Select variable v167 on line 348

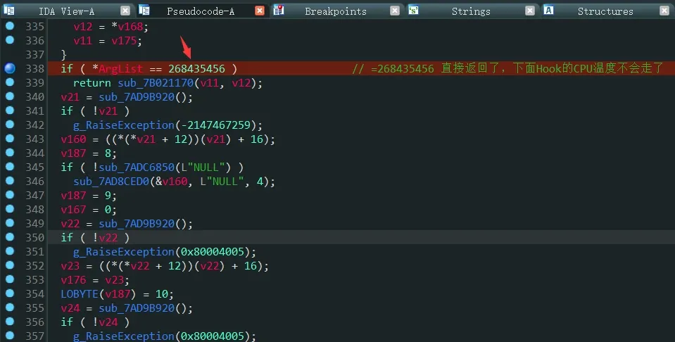[73, 210]
